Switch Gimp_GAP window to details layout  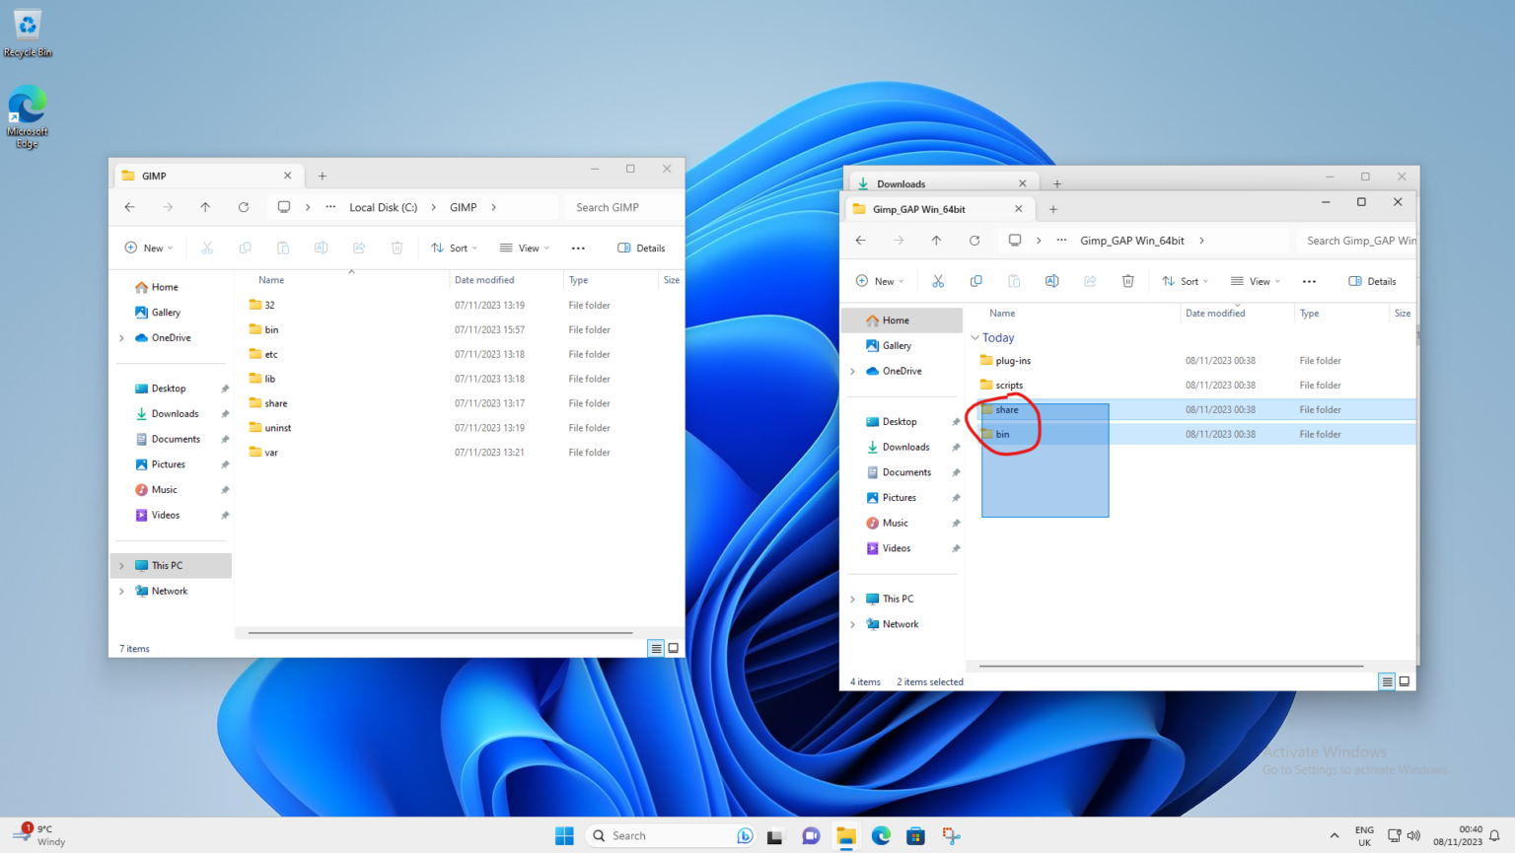pos(1387,680)
